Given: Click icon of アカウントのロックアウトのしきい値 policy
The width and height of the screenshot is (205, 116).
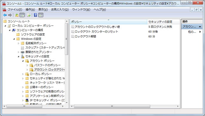Looking at the screenshot, I should 73,27.
